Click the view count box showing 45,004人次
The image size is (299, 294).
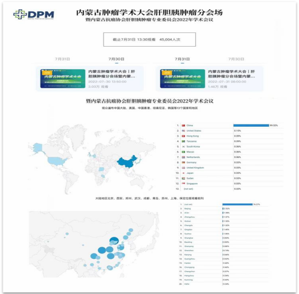coord(150,39)
